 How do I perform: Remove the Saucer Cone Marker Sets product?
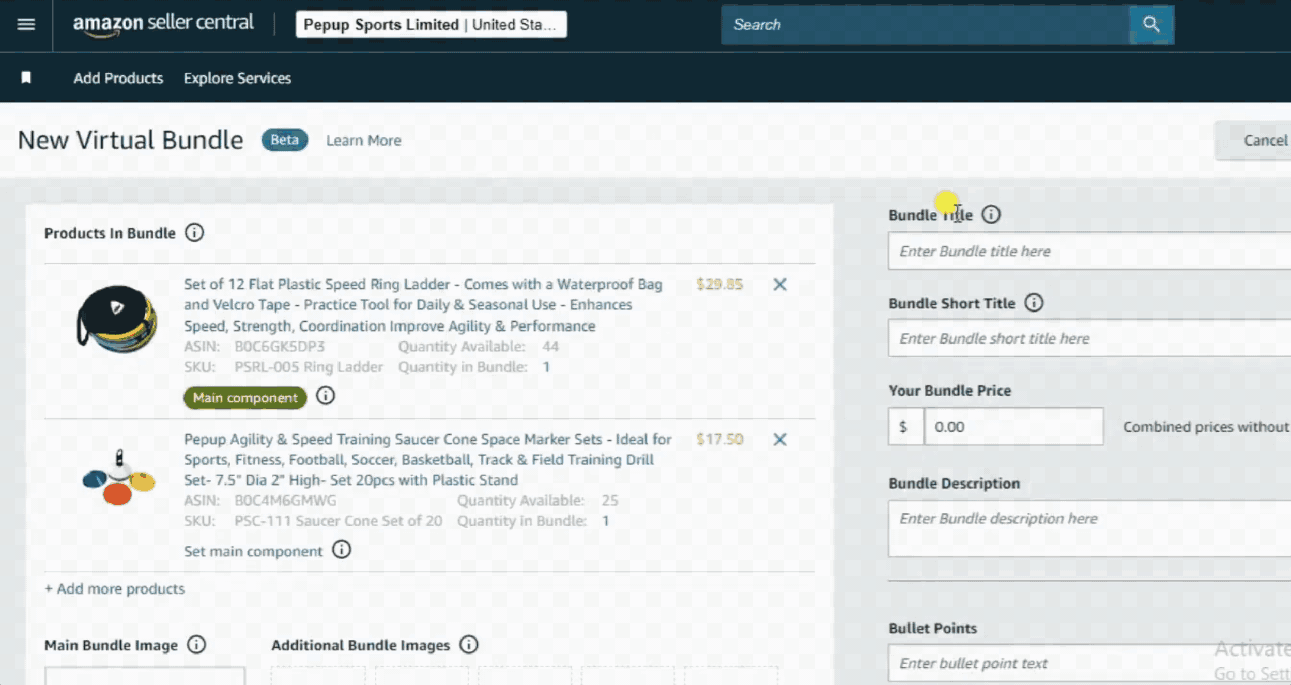point(779,440)
